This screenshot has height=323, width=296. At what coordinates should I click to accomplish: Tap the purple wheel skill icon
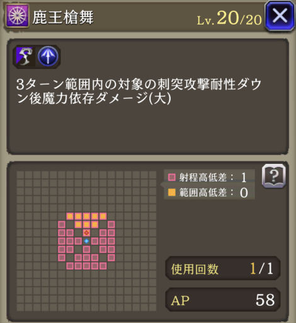[17, 16]
